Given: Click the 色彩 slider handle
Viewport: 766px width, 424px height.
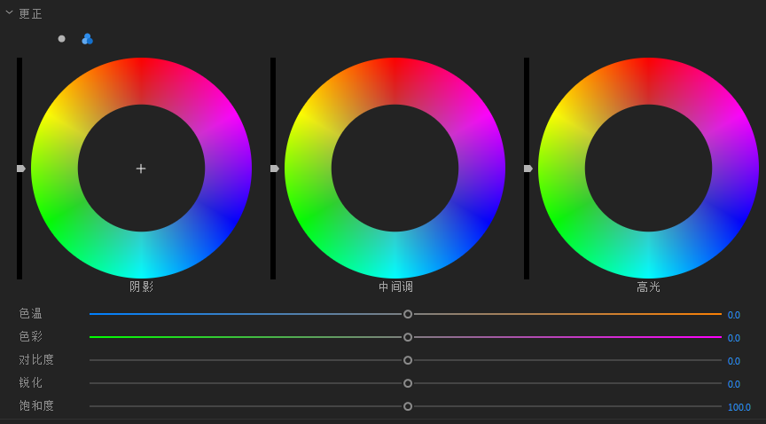Looking at the screenshot, I should (408, 337).
